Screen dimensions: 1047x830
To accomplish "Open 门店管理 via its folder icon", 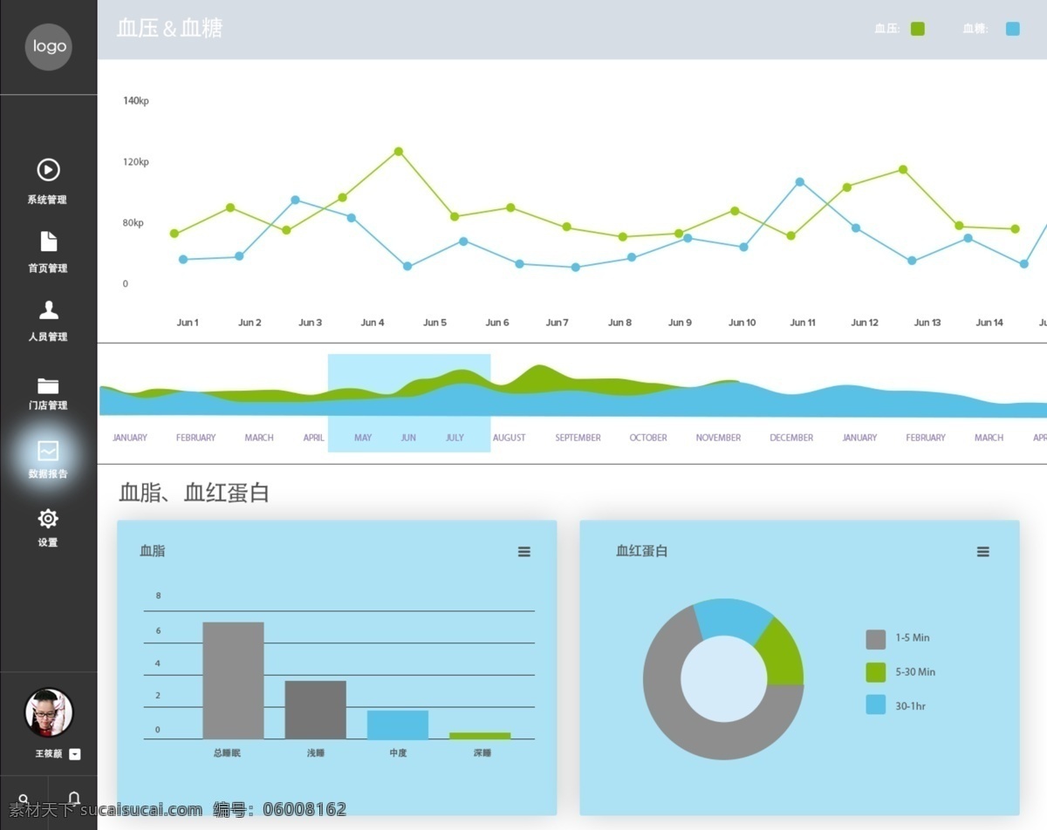I will 48,385.
